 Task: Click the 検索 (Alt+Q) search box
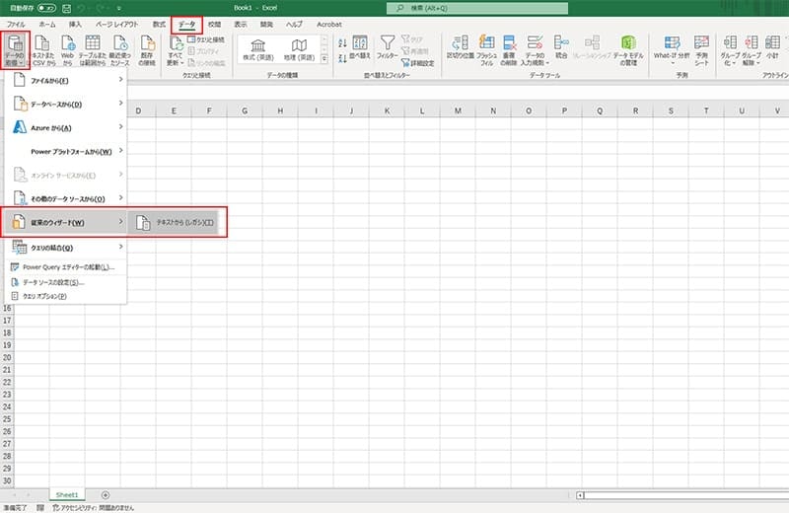[473, 7]
